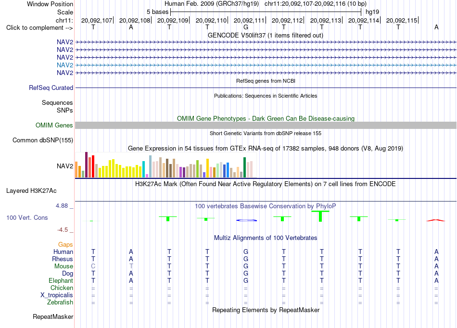Screen dimensions: 457x328
Task: Open 'Multiz Alignments of 100 Vertebrates' title
Action: pyautogui.click(x=266, y=238)
